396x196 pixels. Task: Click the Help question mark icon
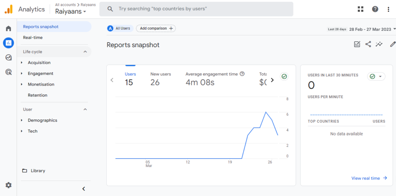coord(375,9)
